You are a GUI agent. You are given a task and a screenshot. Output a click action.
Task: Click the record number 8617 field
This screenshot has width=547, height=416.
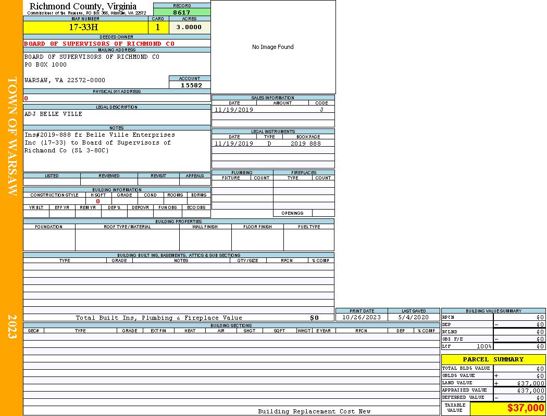[182, 12]
